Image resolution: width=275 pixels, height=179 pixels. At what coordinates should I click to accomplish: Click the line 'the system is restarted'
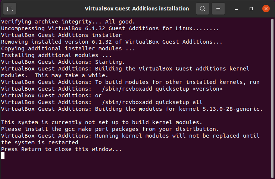[40, 142]
